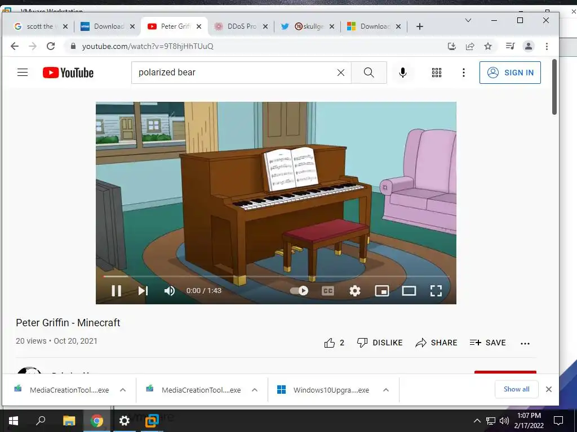Open the Settings gear on taskbar

click(x=125, y=421)
